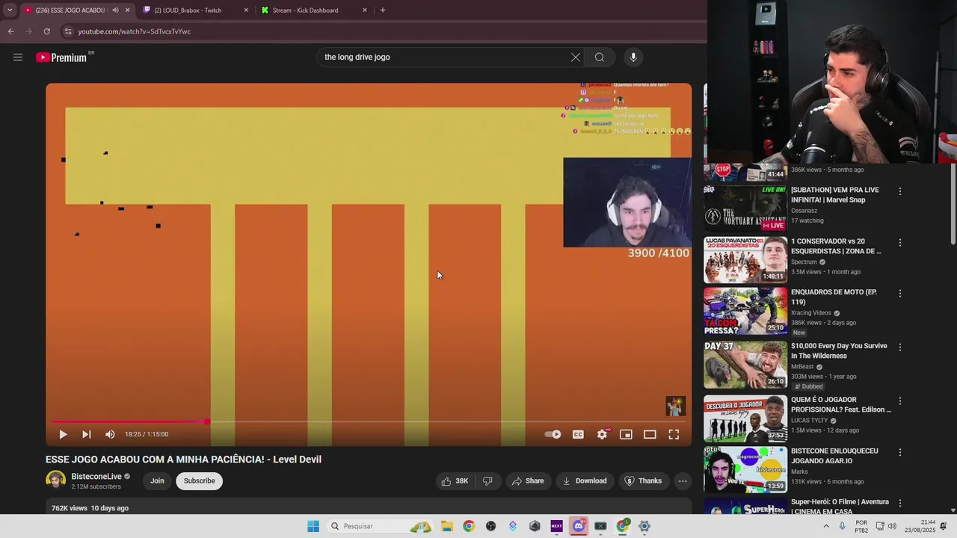Open options for Super-Herói: O Filme video

pyautogui.click(x=900, y=504)
